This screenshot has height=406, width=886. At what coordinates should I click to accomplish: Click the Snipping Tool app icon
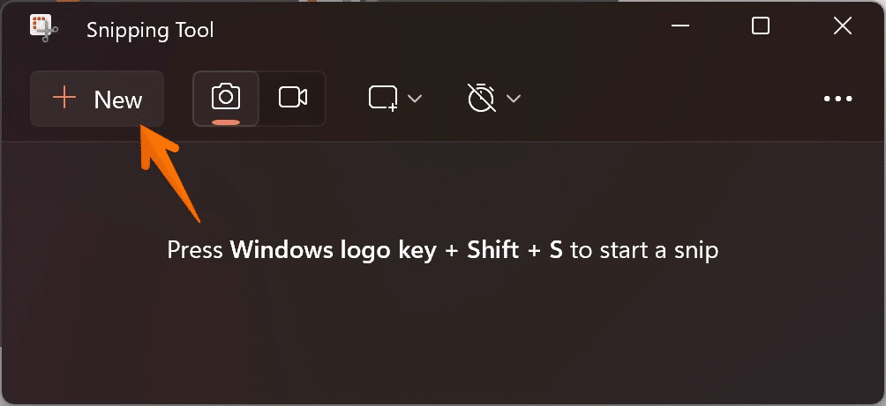coord(43,29)
